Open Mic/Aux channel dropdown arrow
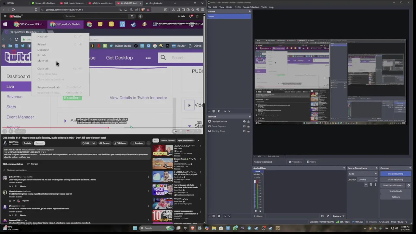The height and width of the screenshot is (234, 416). pyautogui.click(x=262, y=174)
